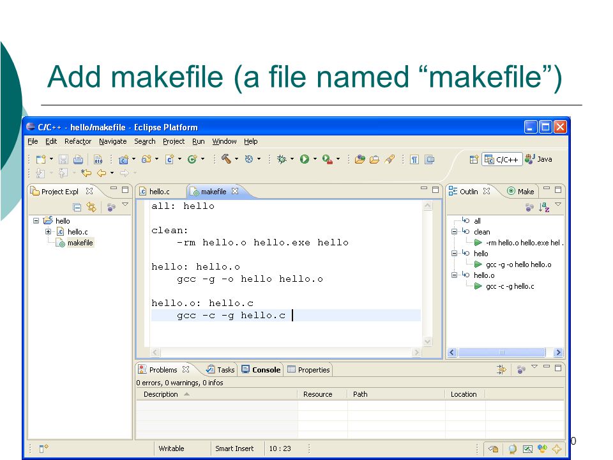Click the binary 010 toolbar icon

coord(98,159)
